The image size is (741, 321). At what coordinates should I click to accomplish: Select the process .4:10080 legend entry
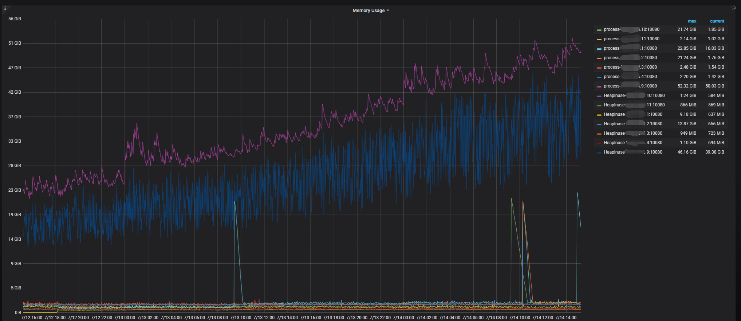630,77
